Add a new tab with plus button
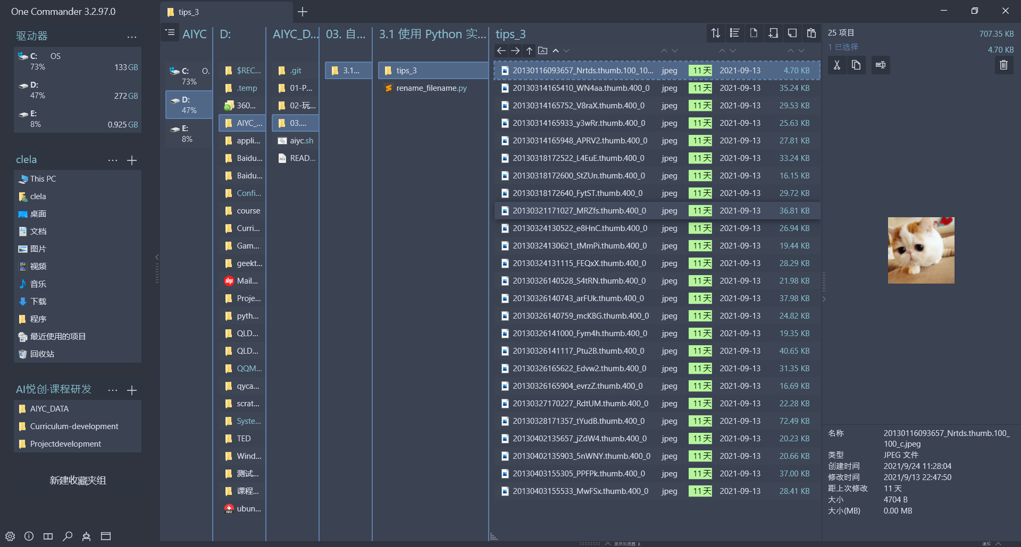 point(303,12)
